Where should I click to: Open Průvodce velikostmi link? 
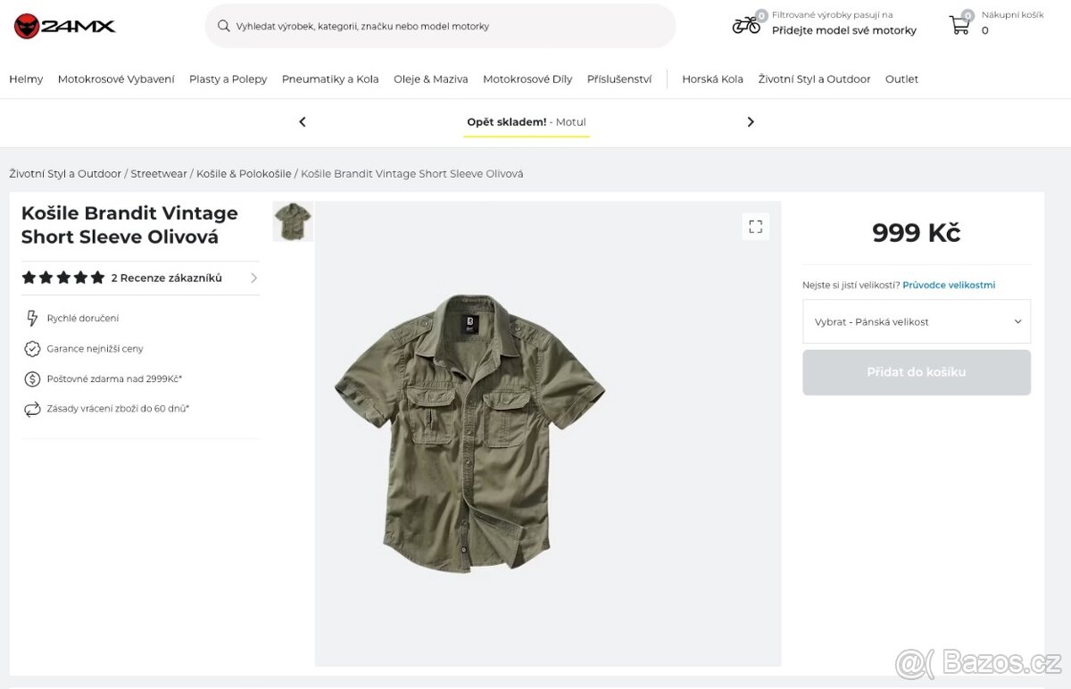[x=949, y=286]
